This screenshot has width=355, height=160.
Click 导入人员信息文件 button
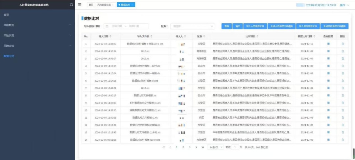[255, 26]
